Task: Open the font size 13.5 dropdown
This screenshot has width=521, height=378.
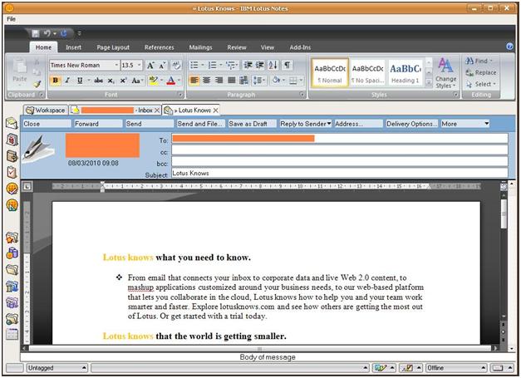Action: pyautogui.click(x=140, y=65)
